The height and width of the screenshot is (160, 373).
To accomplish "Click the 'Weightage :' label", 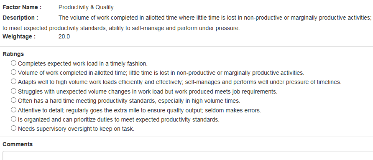I will 19,37.
